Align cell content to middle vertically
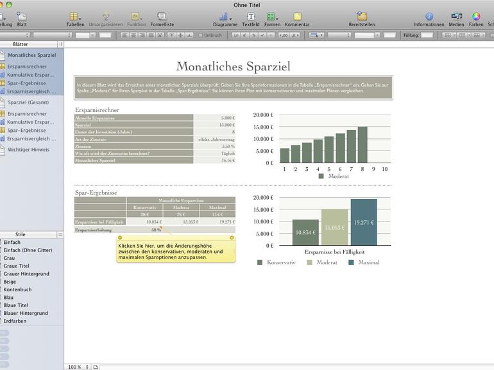 pyautogui.click(x=180, y=35)
